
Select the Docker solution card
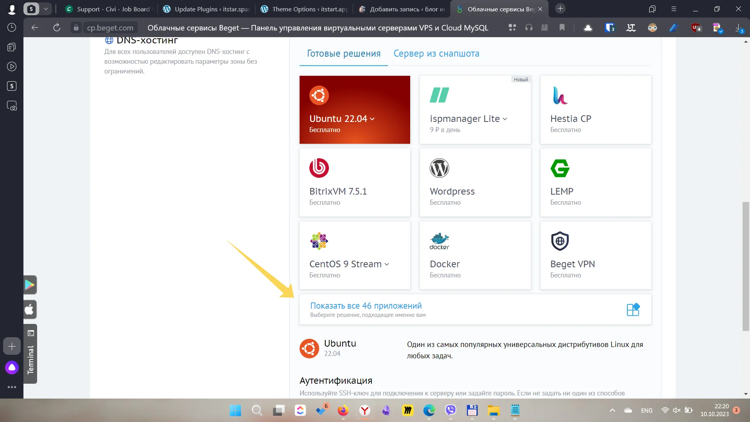(475, 255)
